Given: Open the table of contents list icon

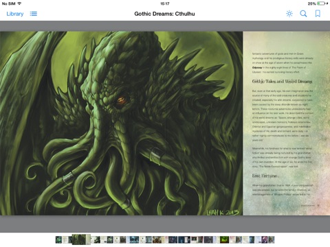Looking at the screenshot, I should tap(34, 14).
